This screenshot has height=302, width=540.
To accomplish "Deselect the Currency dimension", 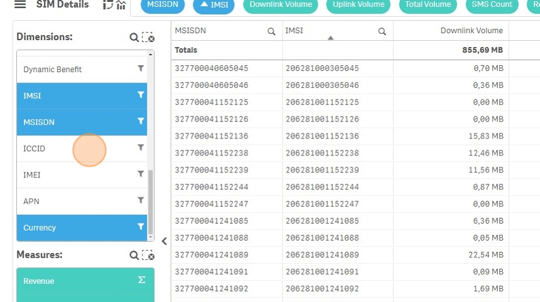I will point(82,228).
